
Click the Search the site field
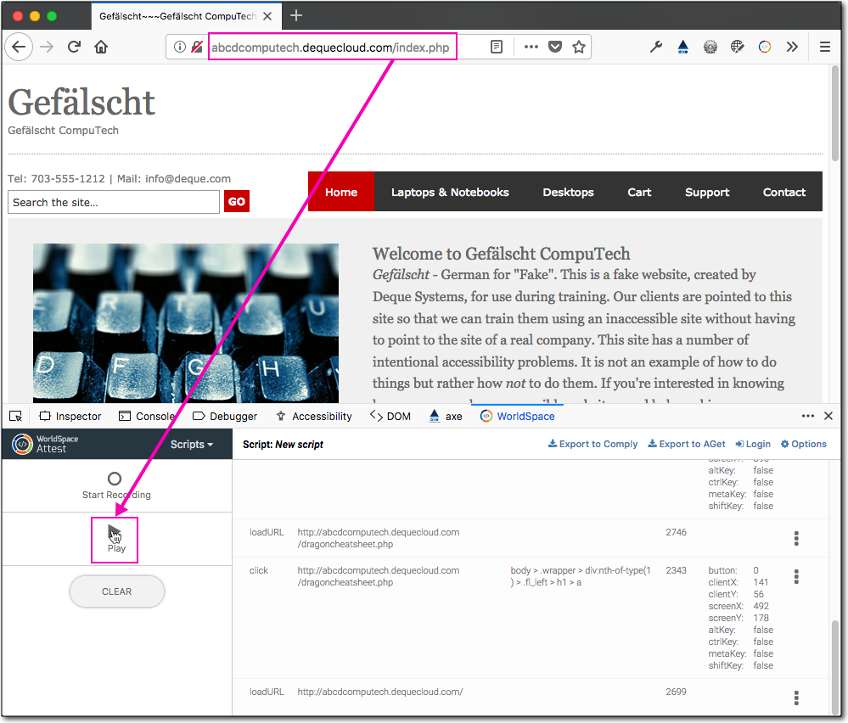point(114,202)
